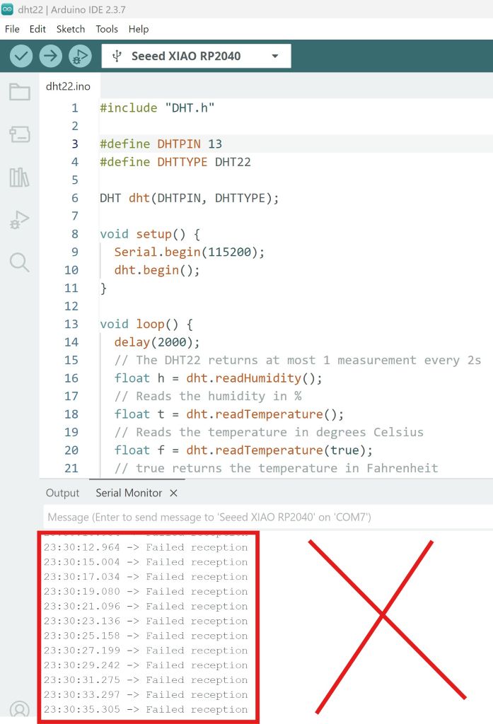Click the 23:30:35.305 Failed reception log line
Image resolution: width=493 pixels, height=724 pixels.
click(x=146, y=710)
